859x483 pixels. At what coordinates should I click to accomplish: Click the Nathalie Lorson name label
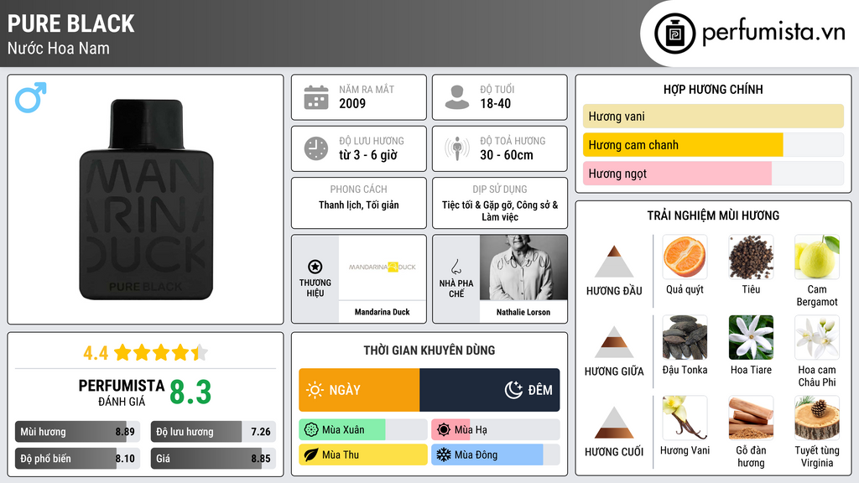[x=523, y=312]
